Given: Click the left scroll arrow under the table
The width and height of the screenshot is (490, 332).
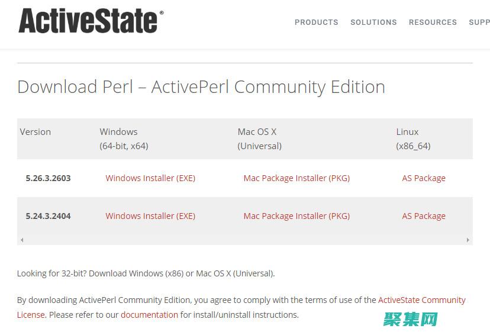Looking at the screenshot, I should [x=22, y=240].
